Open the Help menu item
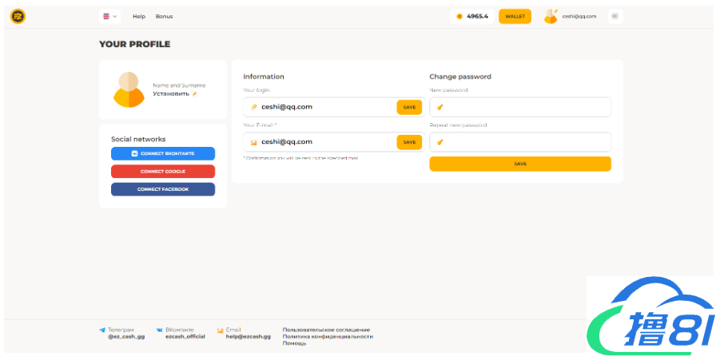This screenshot has width=716, height=356. 139,16
